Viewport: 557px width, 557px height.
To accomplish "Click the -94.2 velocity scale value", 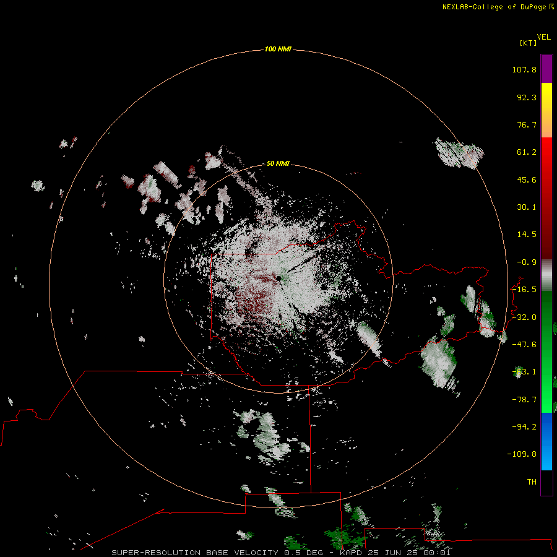I will pos(524,426).
